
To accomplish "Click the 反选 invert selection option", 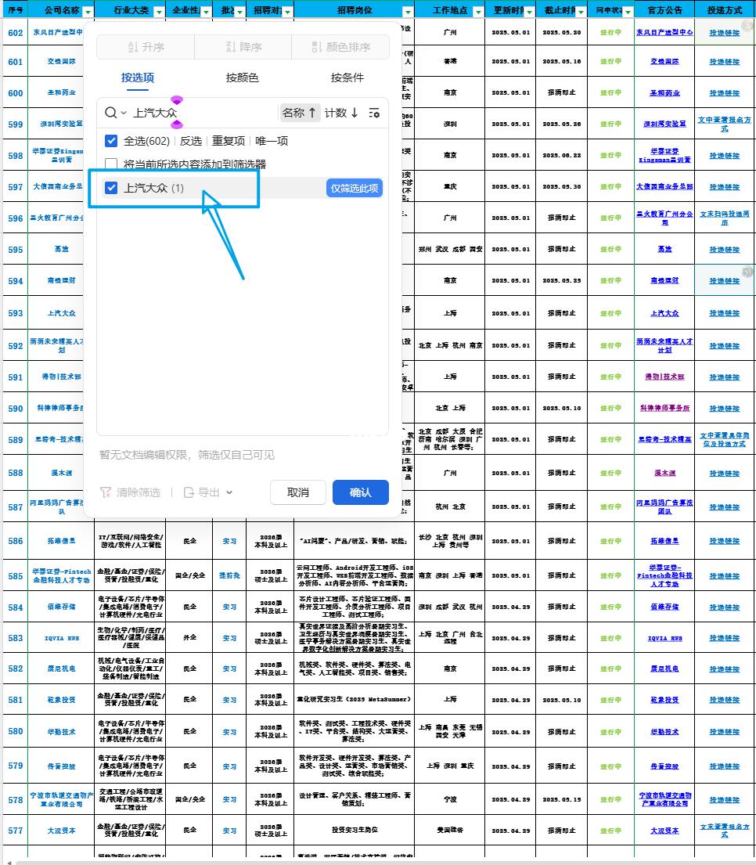I will point(191,141).
